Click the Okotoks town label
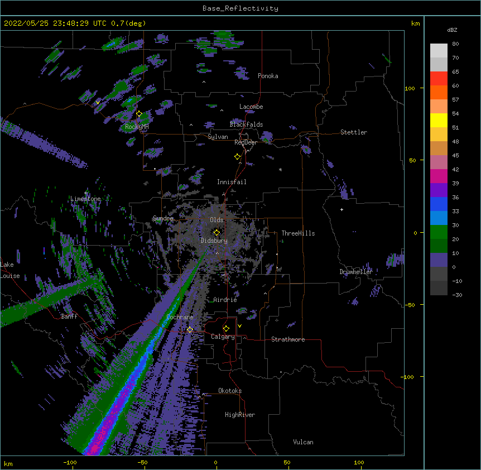This screenshot has width=481, height=470. (230, 391)
